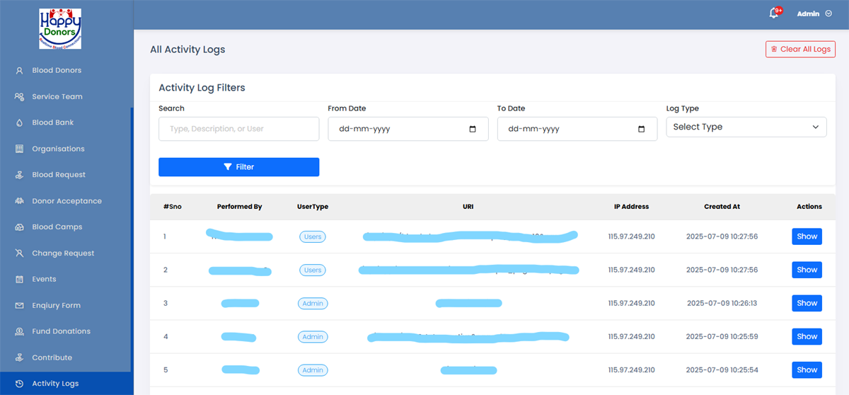The image size is (849, 395).
Task: Open the Organisations building icon
Action: coord(20,149)
